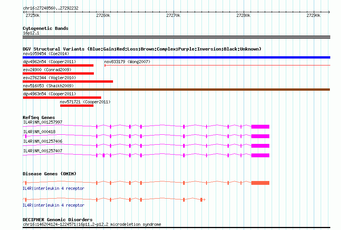Click the 27270k ruler tick label
The image size is (341, 230).
(x=173, y=15)
